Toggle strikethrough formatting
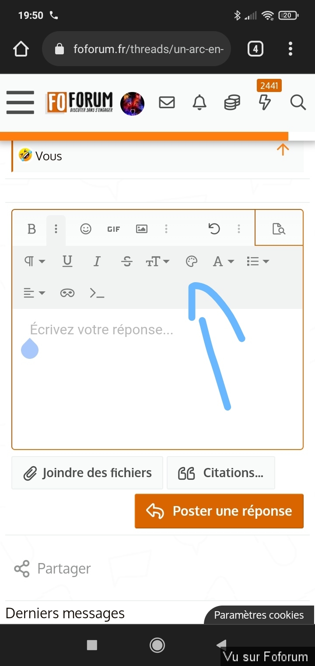Image resolution: width=315 pixels, height=666 pixels. click(x=127, y=262)
